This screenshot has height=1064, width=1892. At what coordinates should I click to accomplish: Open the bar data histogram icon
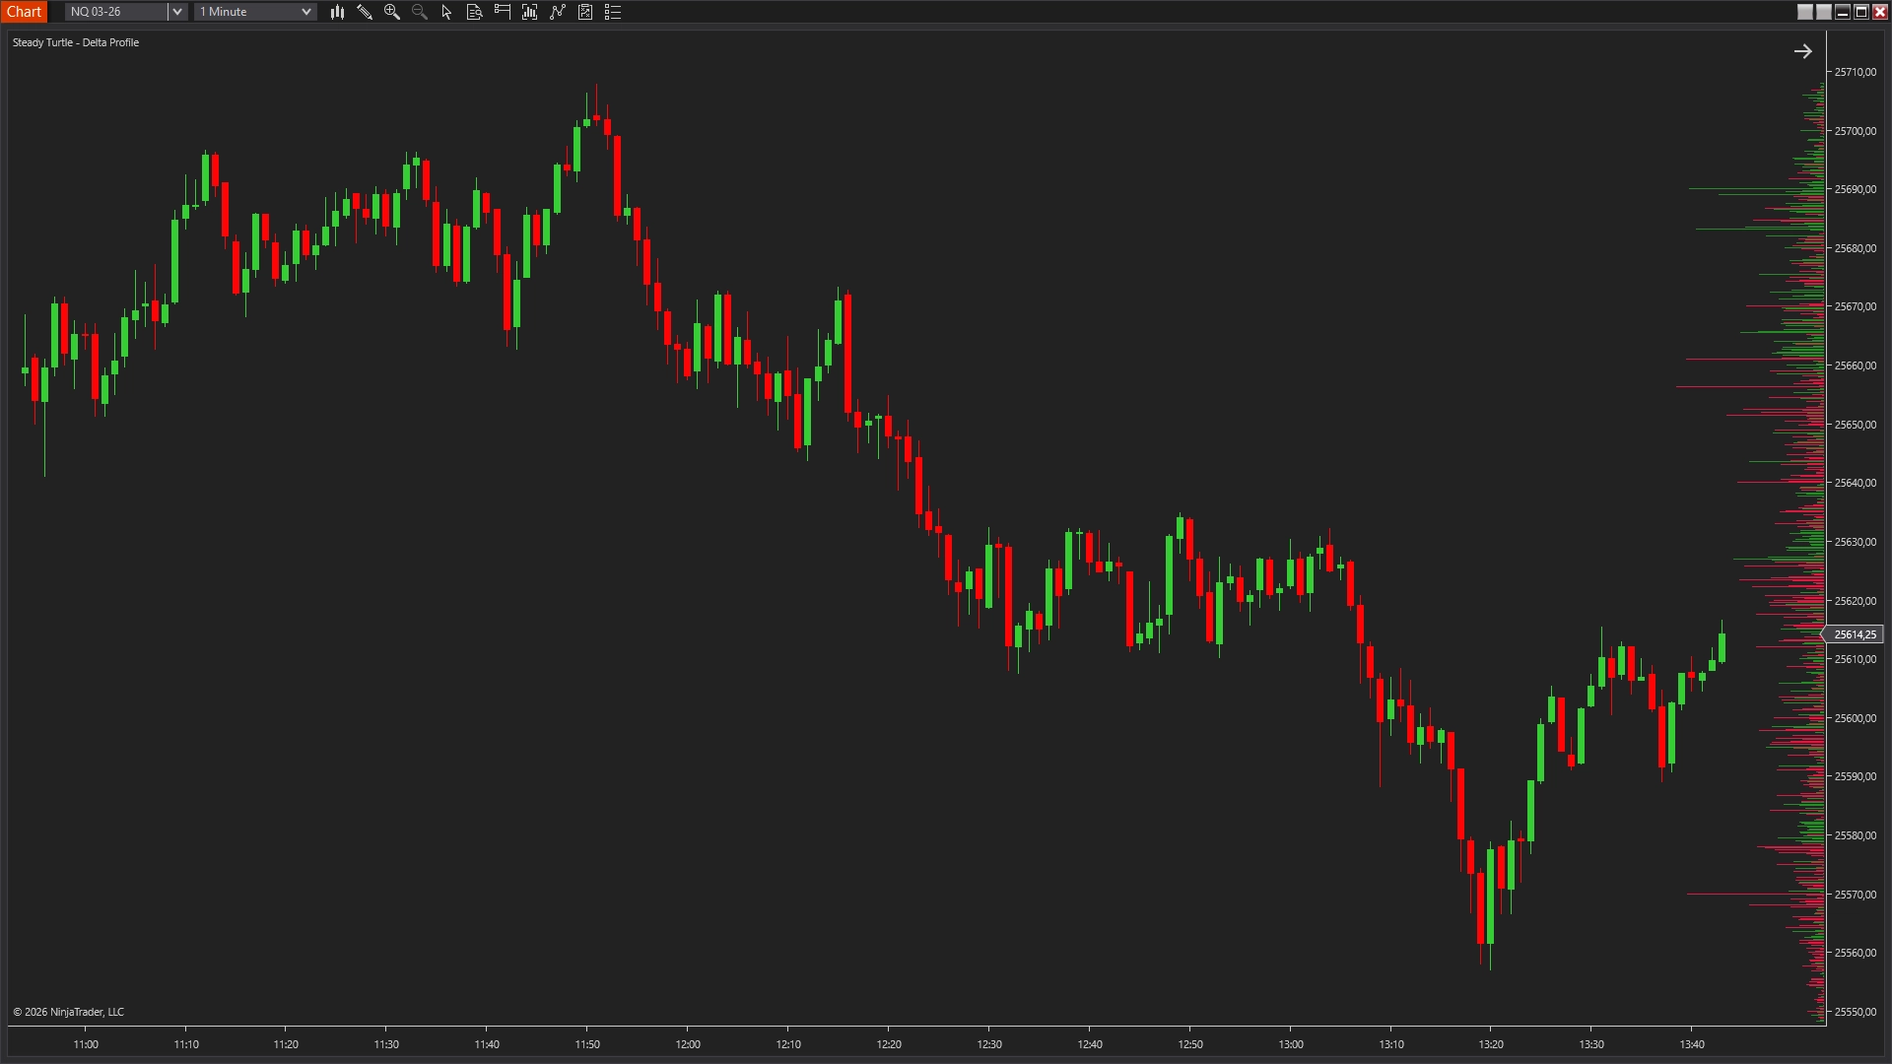tap(529, 12)
